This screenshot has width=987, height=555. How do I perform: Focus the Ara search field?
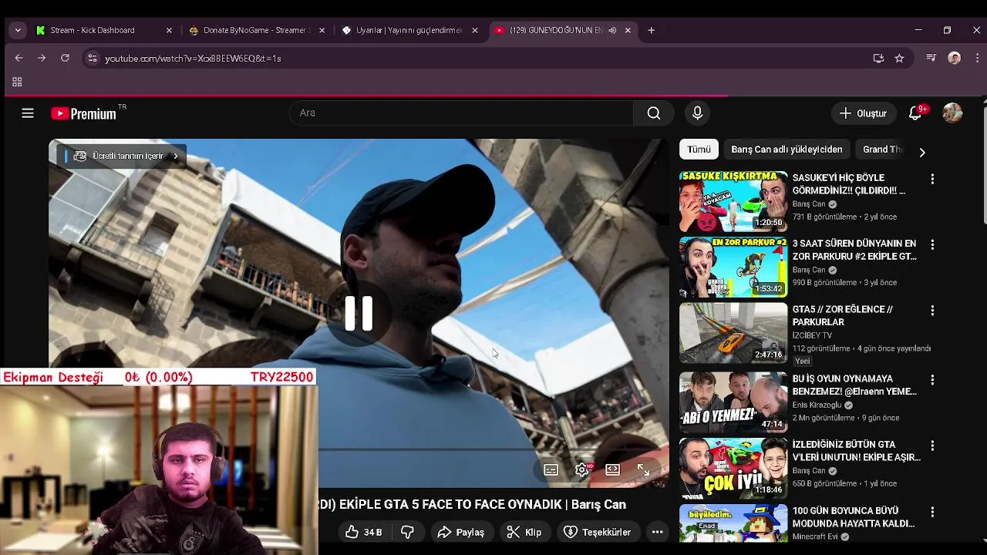coord(461,113)
